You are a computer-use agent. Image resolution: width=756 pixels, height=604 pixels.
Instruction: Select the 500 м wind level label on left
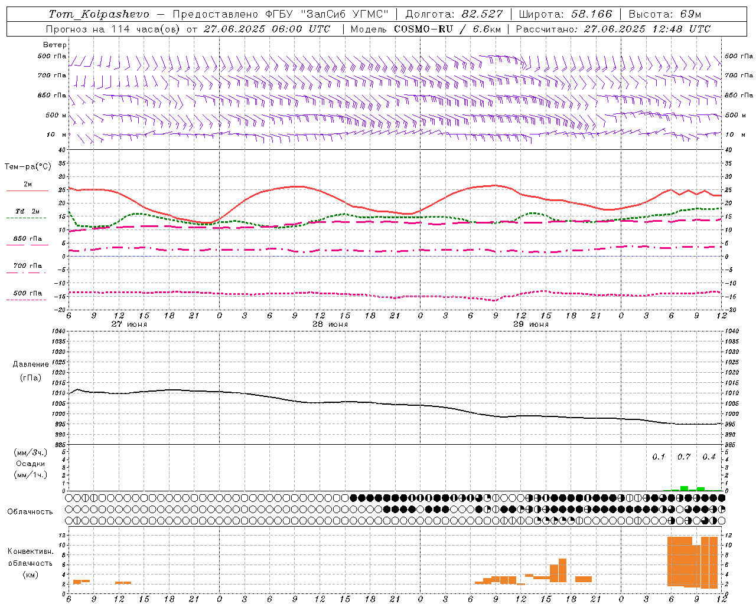point(56,115)
